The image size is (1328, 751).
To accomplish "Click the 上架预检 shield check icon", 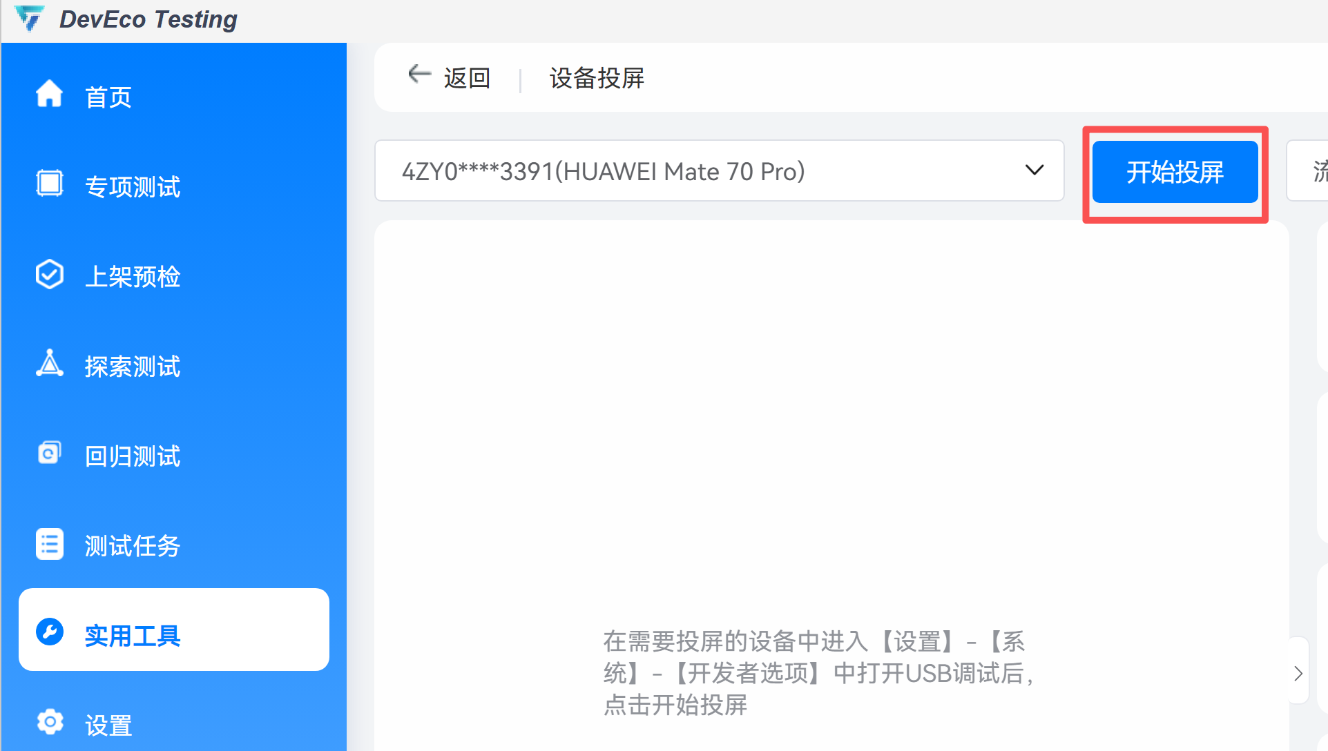I will (x=49, y=274).
